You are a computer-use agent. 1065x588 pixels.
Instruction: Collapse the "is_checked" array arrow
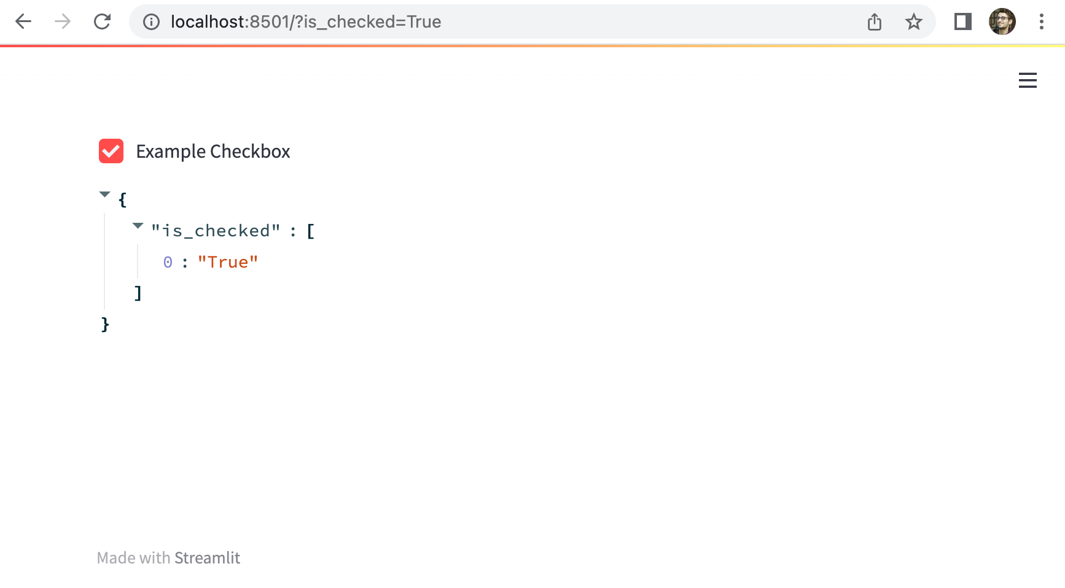[x=138, y=226]
